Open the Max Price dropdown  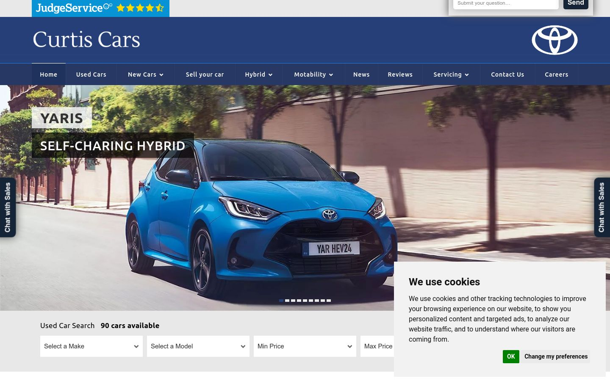[377, 346]
